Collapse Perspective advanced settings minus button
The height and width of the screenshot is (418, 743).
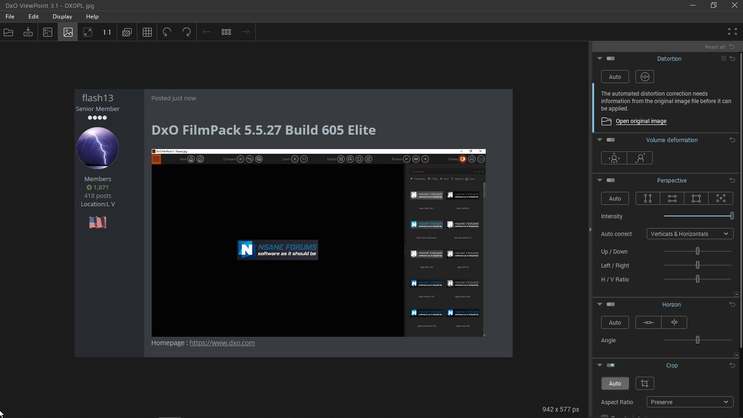pos(737,295)
